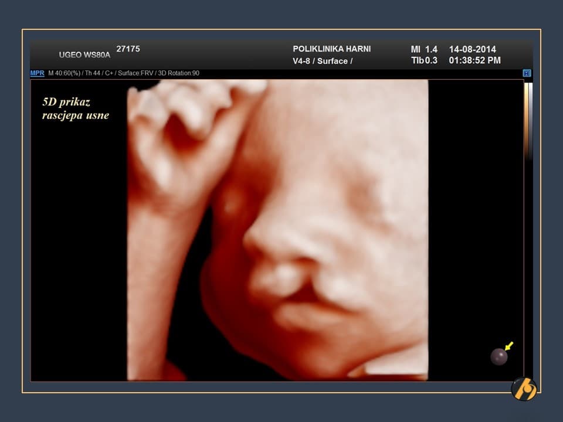This screenshot has height=422, width=563.
Task: Click the '5D prikaz rascjepa usne' caption
Action: pos(75,108)
